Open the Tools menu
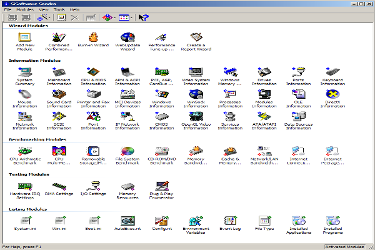The width and height of the screenshot is (375, 250). coord(59,9)
